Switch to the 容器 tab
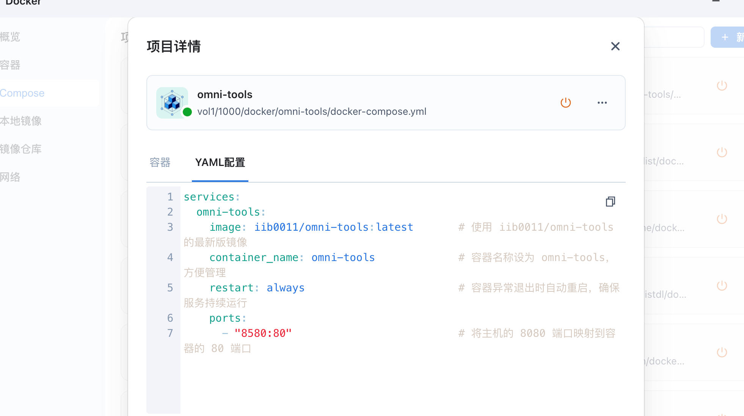This screenshot has width=744, height=416. pos(160,163)
